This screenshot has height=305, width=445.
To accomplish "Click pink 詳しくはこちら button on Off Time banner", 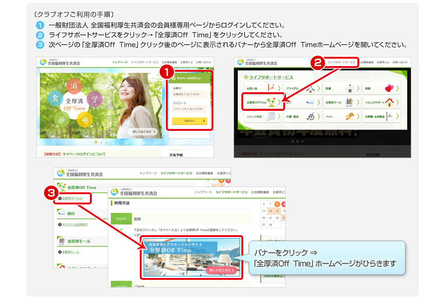I will coord(221,270).
